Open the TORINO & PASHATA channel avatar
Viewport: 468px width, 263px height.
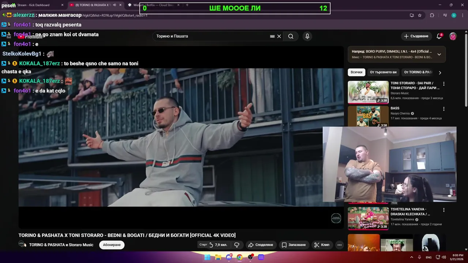(22, 245)
